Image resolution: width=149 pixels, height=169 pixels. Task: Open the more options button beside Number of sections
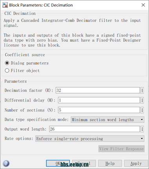[142, 110]
